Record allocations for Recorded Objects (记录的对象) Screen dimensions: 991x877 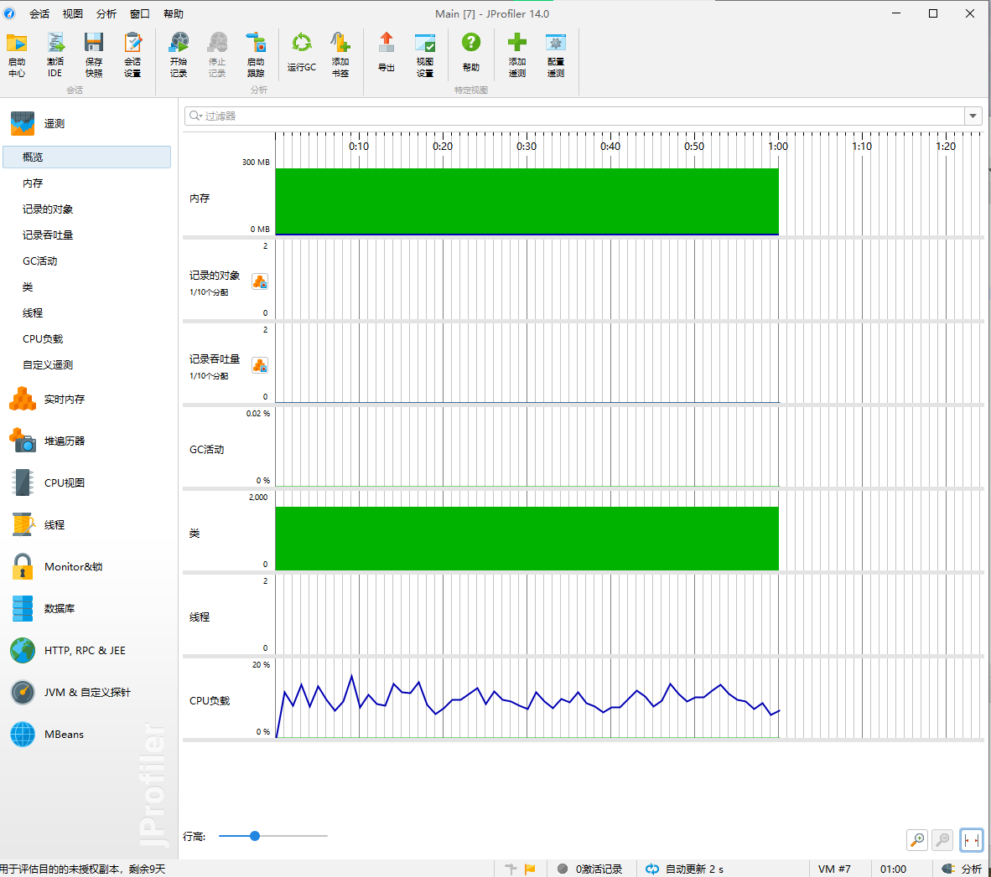260,281
